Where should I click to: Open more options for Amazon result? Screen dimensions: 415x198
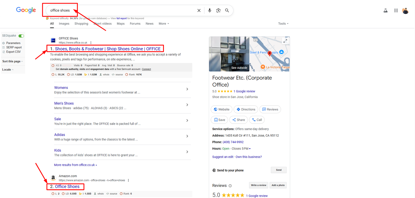click(128, 180)
